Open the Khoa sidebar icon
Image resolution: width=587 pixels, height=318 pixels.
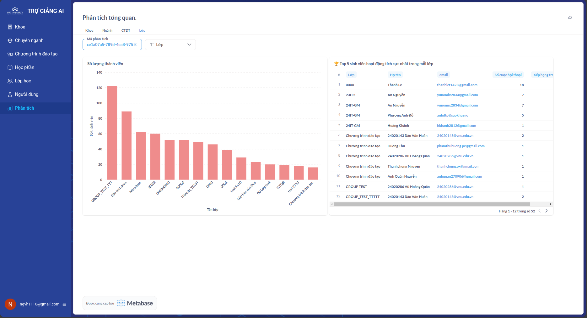point(10,27)
